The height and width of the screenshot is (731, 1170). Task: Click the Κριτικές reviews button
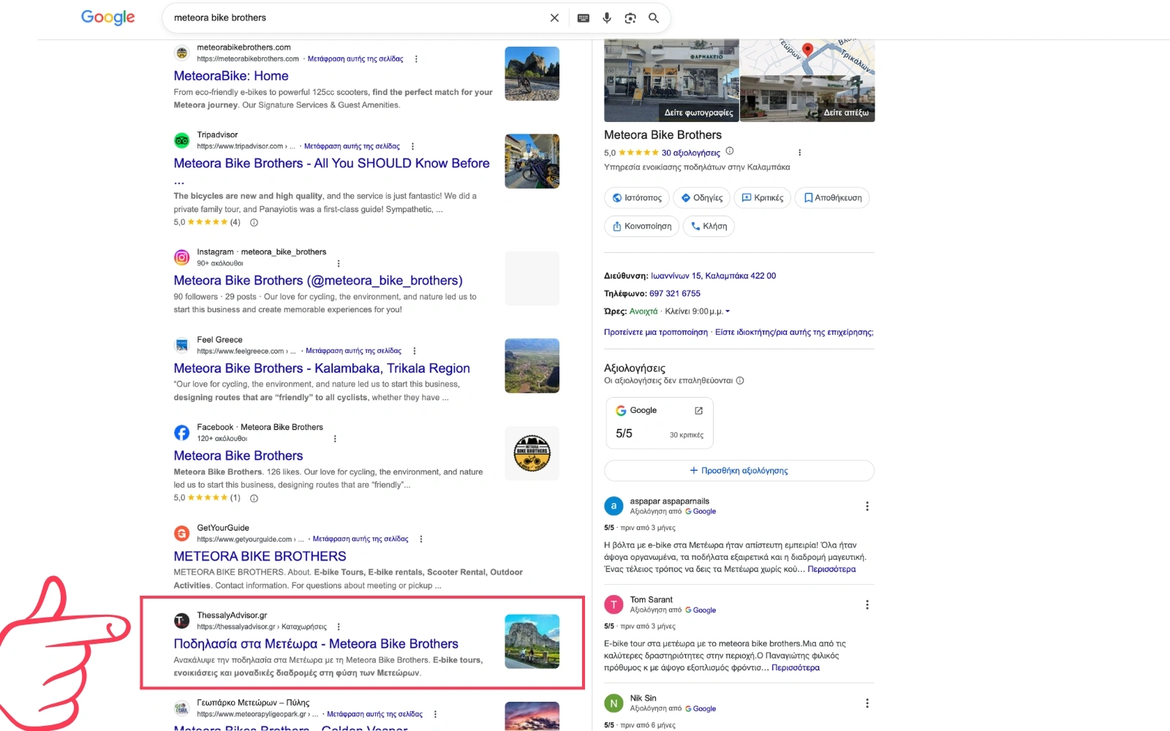[762, 198]
